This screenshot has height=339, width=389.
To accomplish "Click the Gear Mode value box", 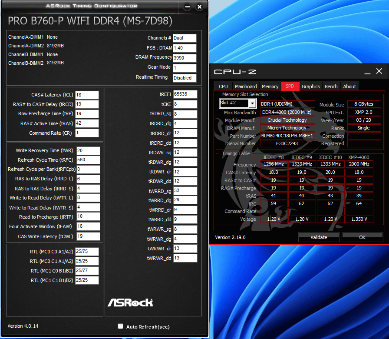I will tap(185, 68).
